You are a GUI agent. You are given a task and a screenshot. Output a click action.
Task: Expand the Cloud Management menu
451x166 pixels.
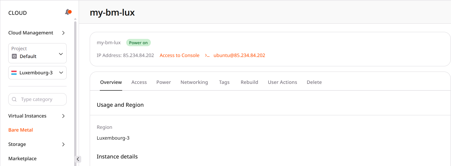37,33
